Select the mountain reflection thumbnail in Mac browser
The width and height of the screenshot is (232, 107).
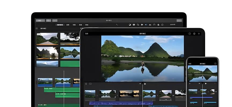70,53
